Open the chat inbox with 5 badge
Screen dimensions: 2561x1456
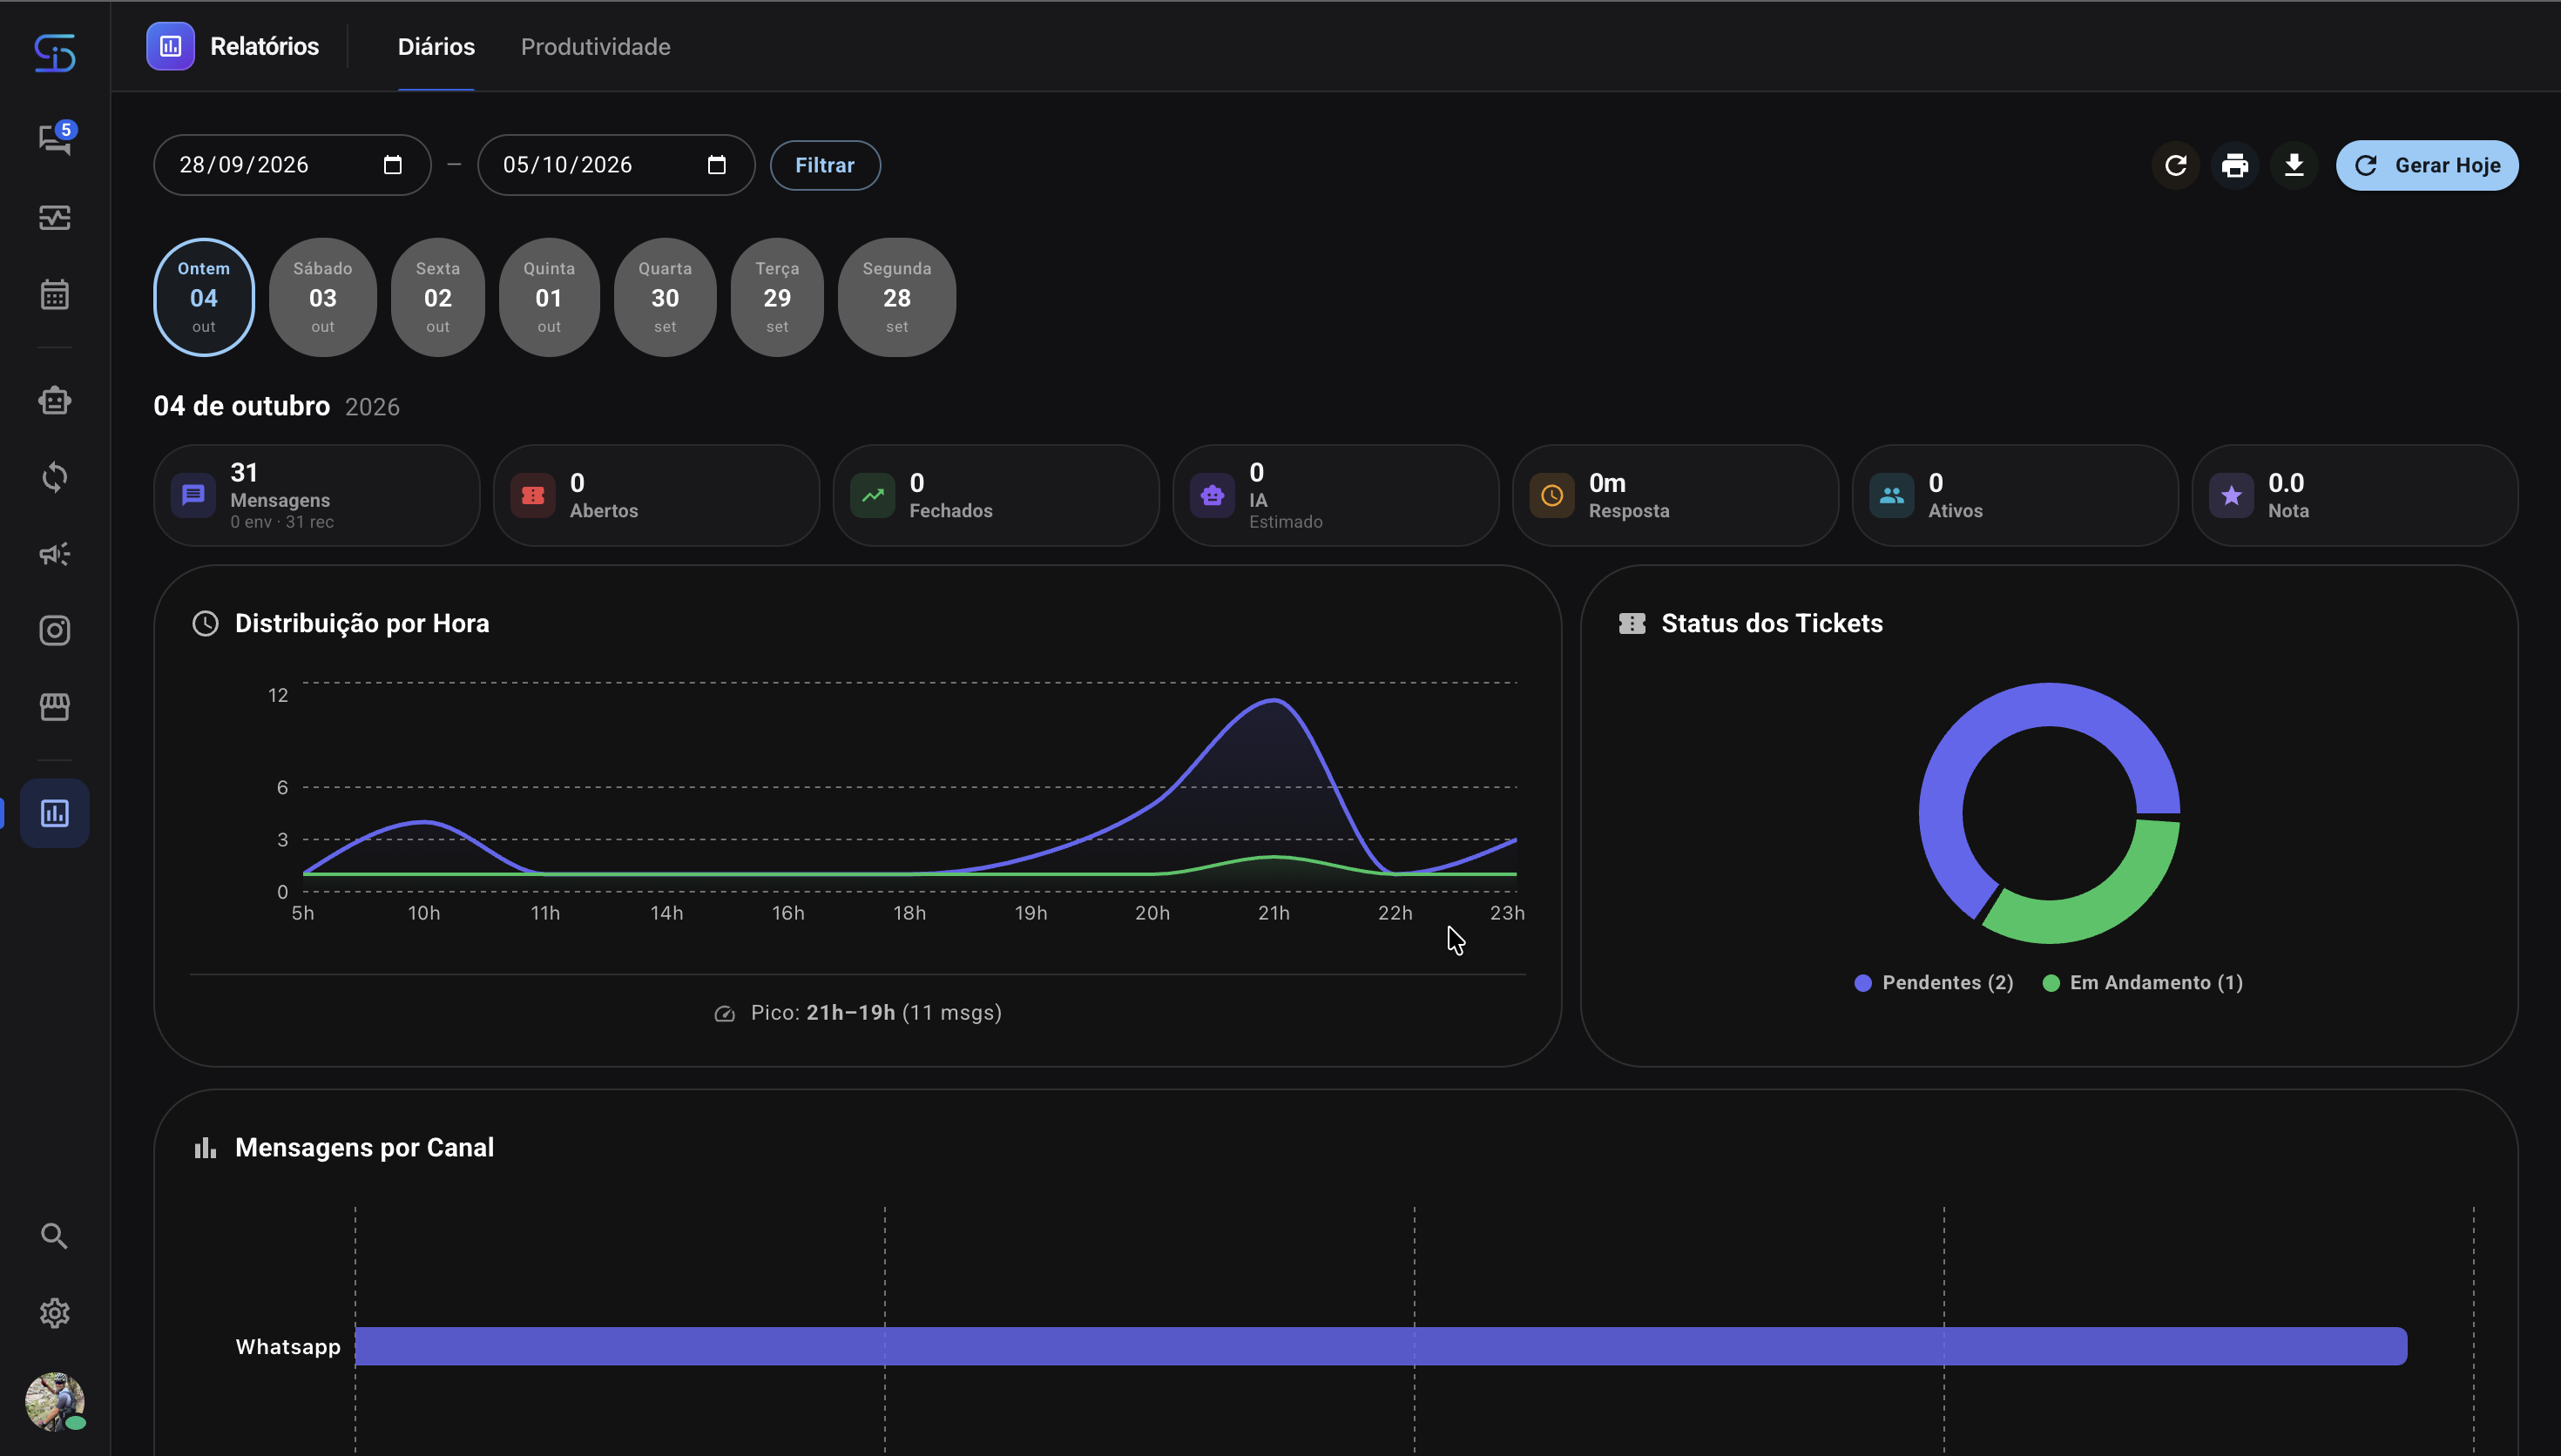pos(55,139)
